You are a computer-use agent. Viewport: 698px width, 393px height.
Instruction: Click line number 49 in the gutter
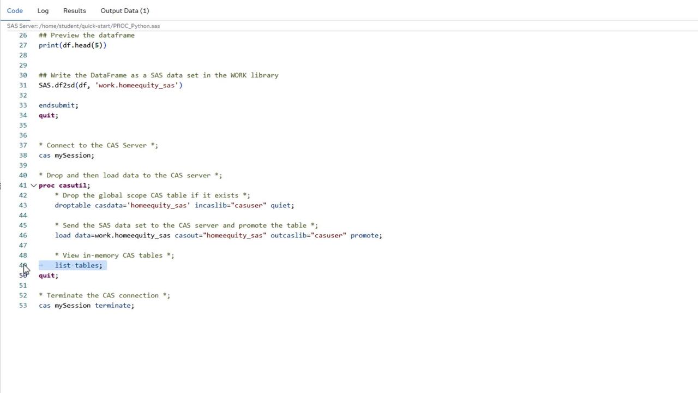(x=22, y=265)
